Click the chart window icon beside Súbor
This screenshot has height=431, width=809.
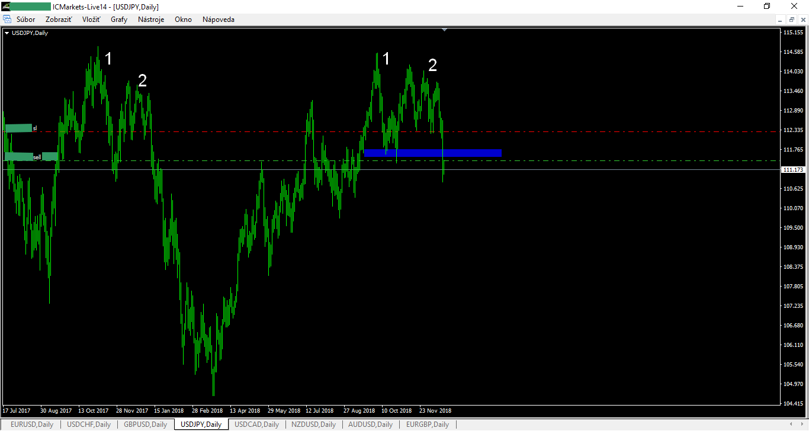(x=8, y=20)
